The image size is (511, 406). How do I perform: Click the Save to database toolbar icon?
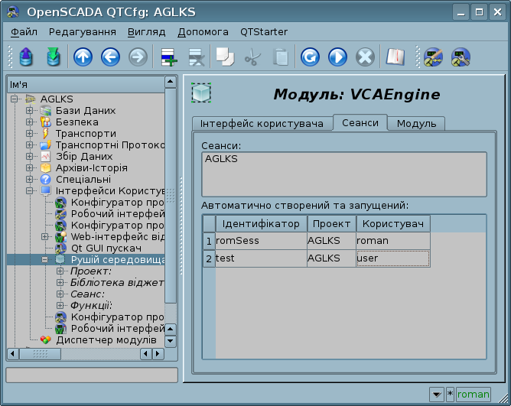coord(53,57)
